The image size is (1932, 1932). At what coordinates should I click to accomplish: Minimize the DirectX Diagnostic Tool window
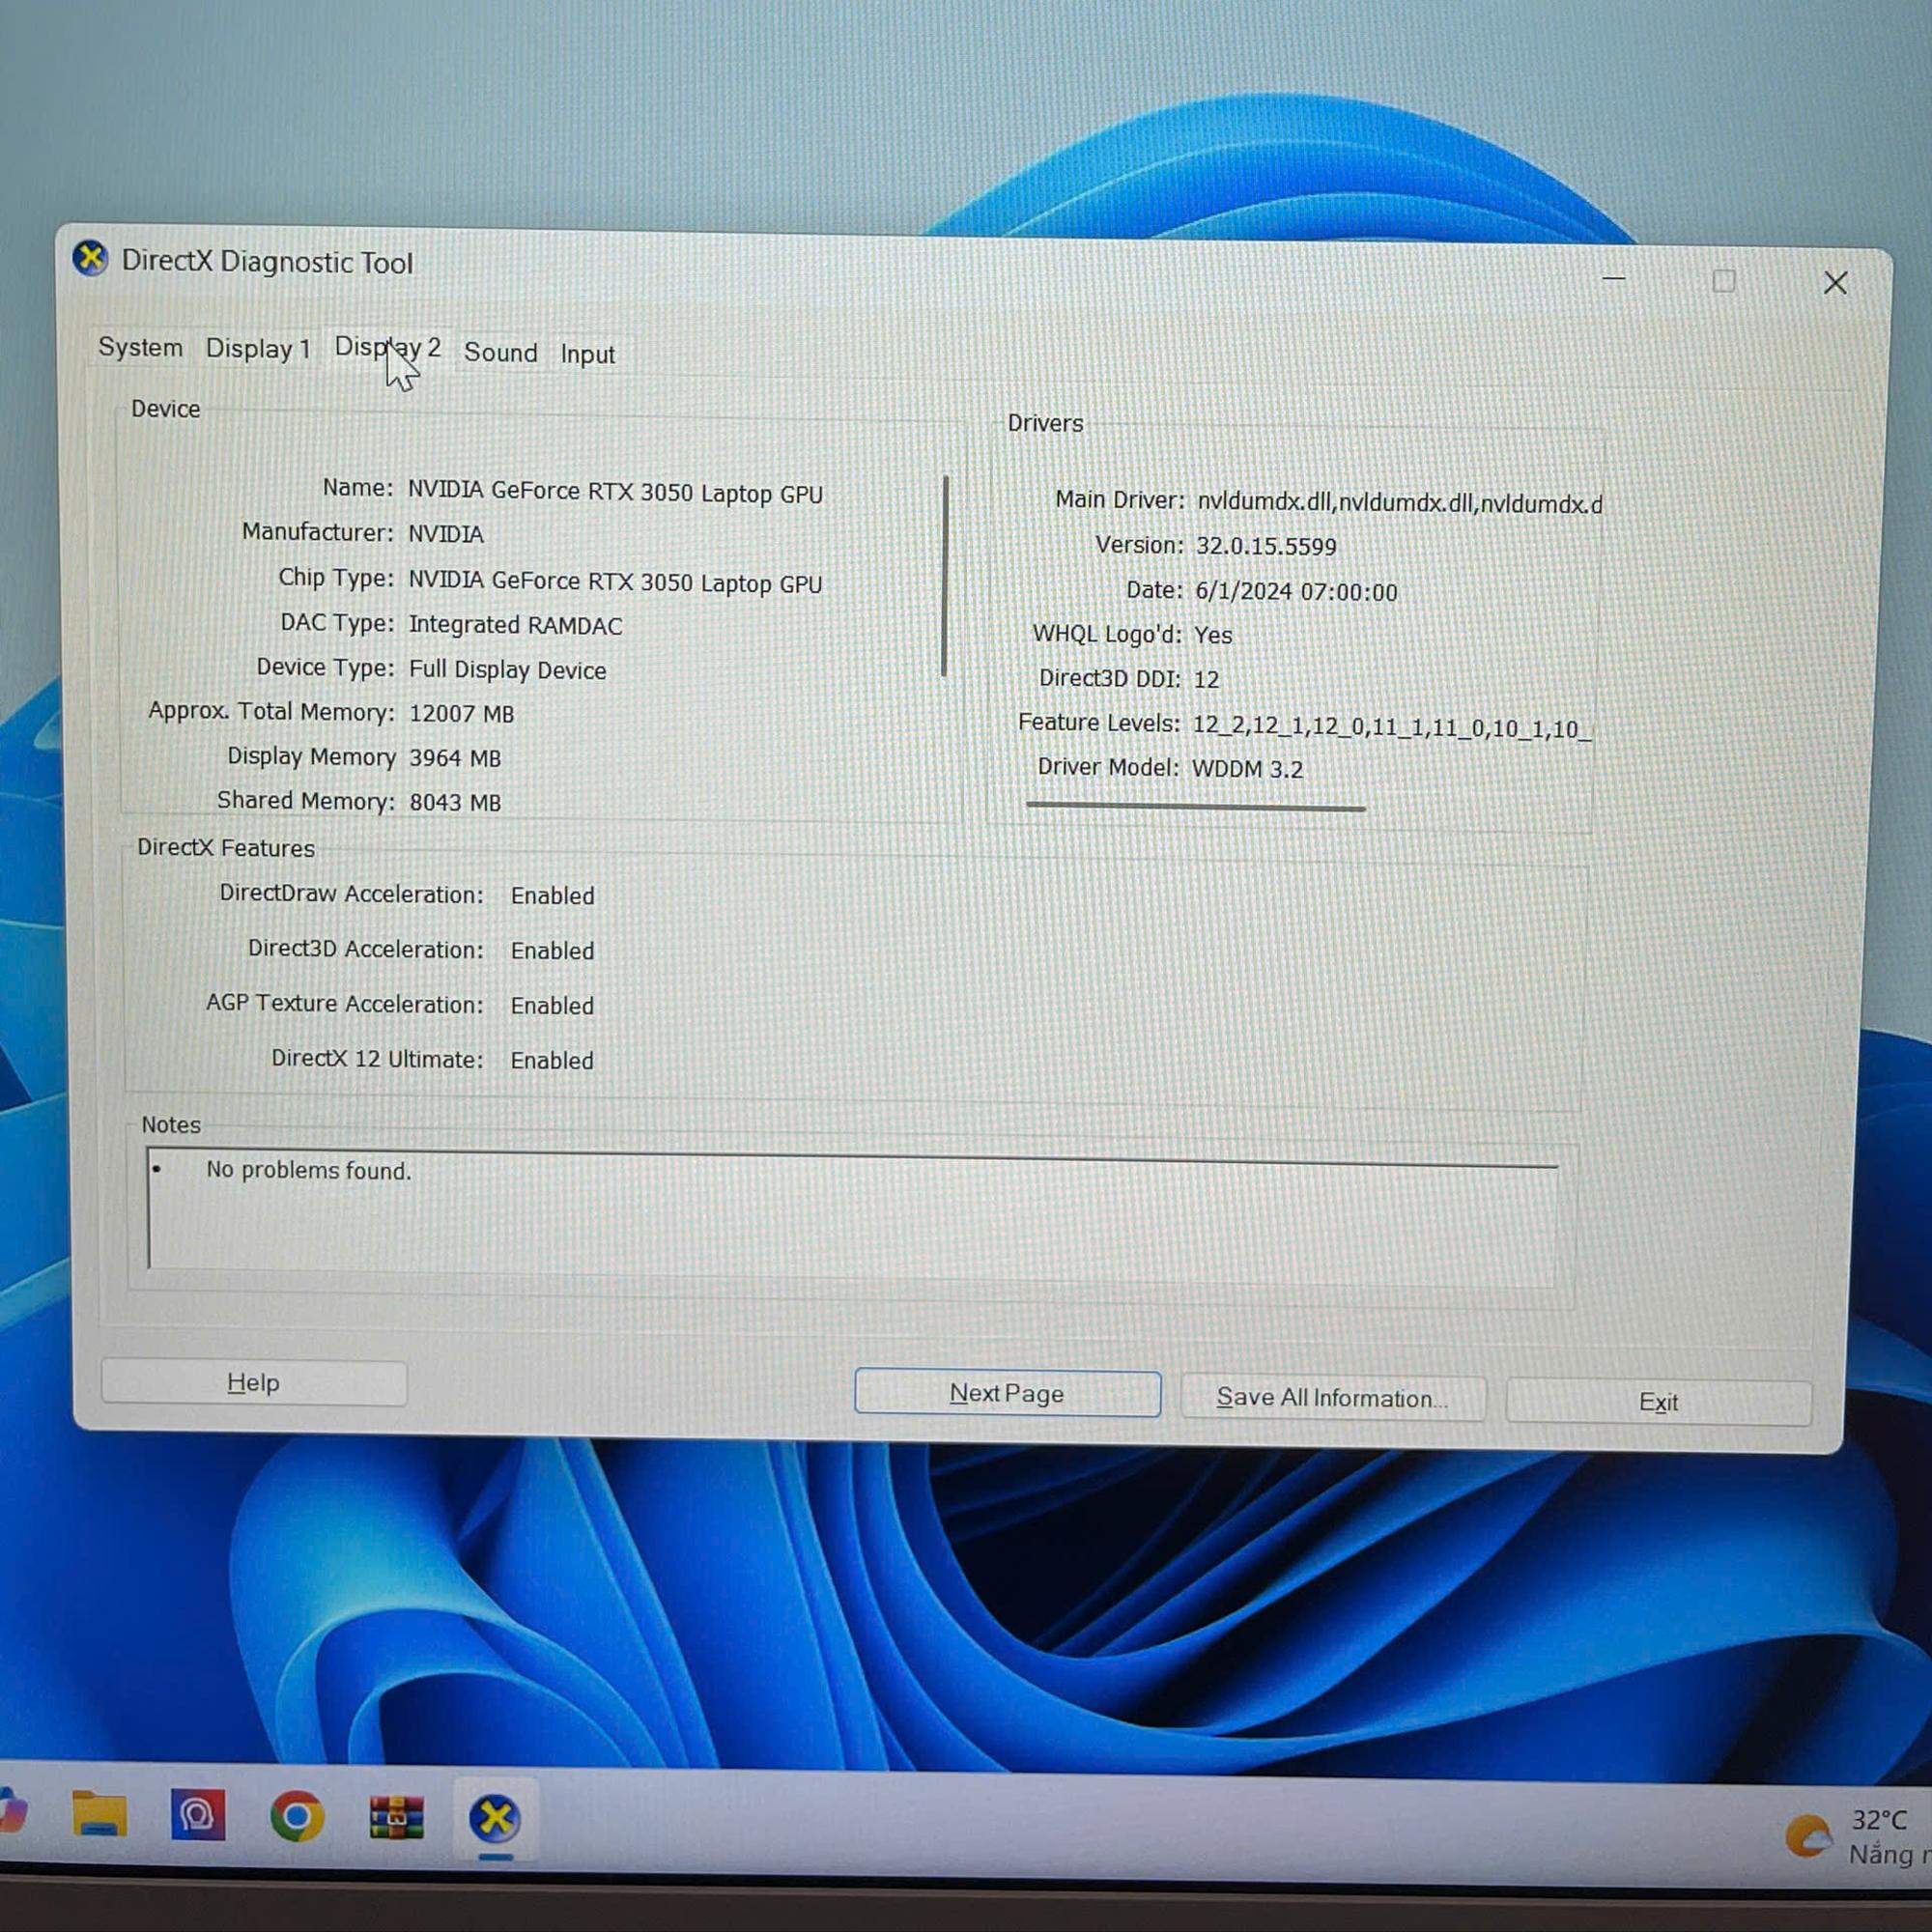tap(1613, 278)
